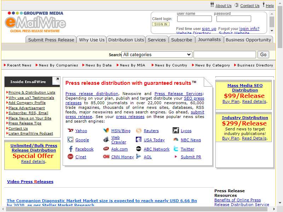Select News By Country menu item

click(171, 65)
